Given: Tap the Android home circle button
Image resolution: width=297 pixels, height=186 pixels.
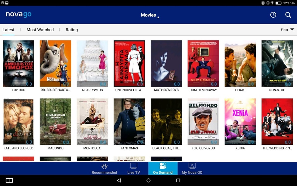Looking at the screenshot, I should [x=148, y=180].
